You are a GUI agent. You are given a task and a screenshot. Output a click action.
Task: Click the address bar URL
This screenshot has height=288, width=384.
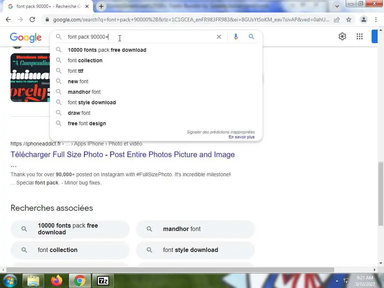pyautogui.click(x=191, y=19)
